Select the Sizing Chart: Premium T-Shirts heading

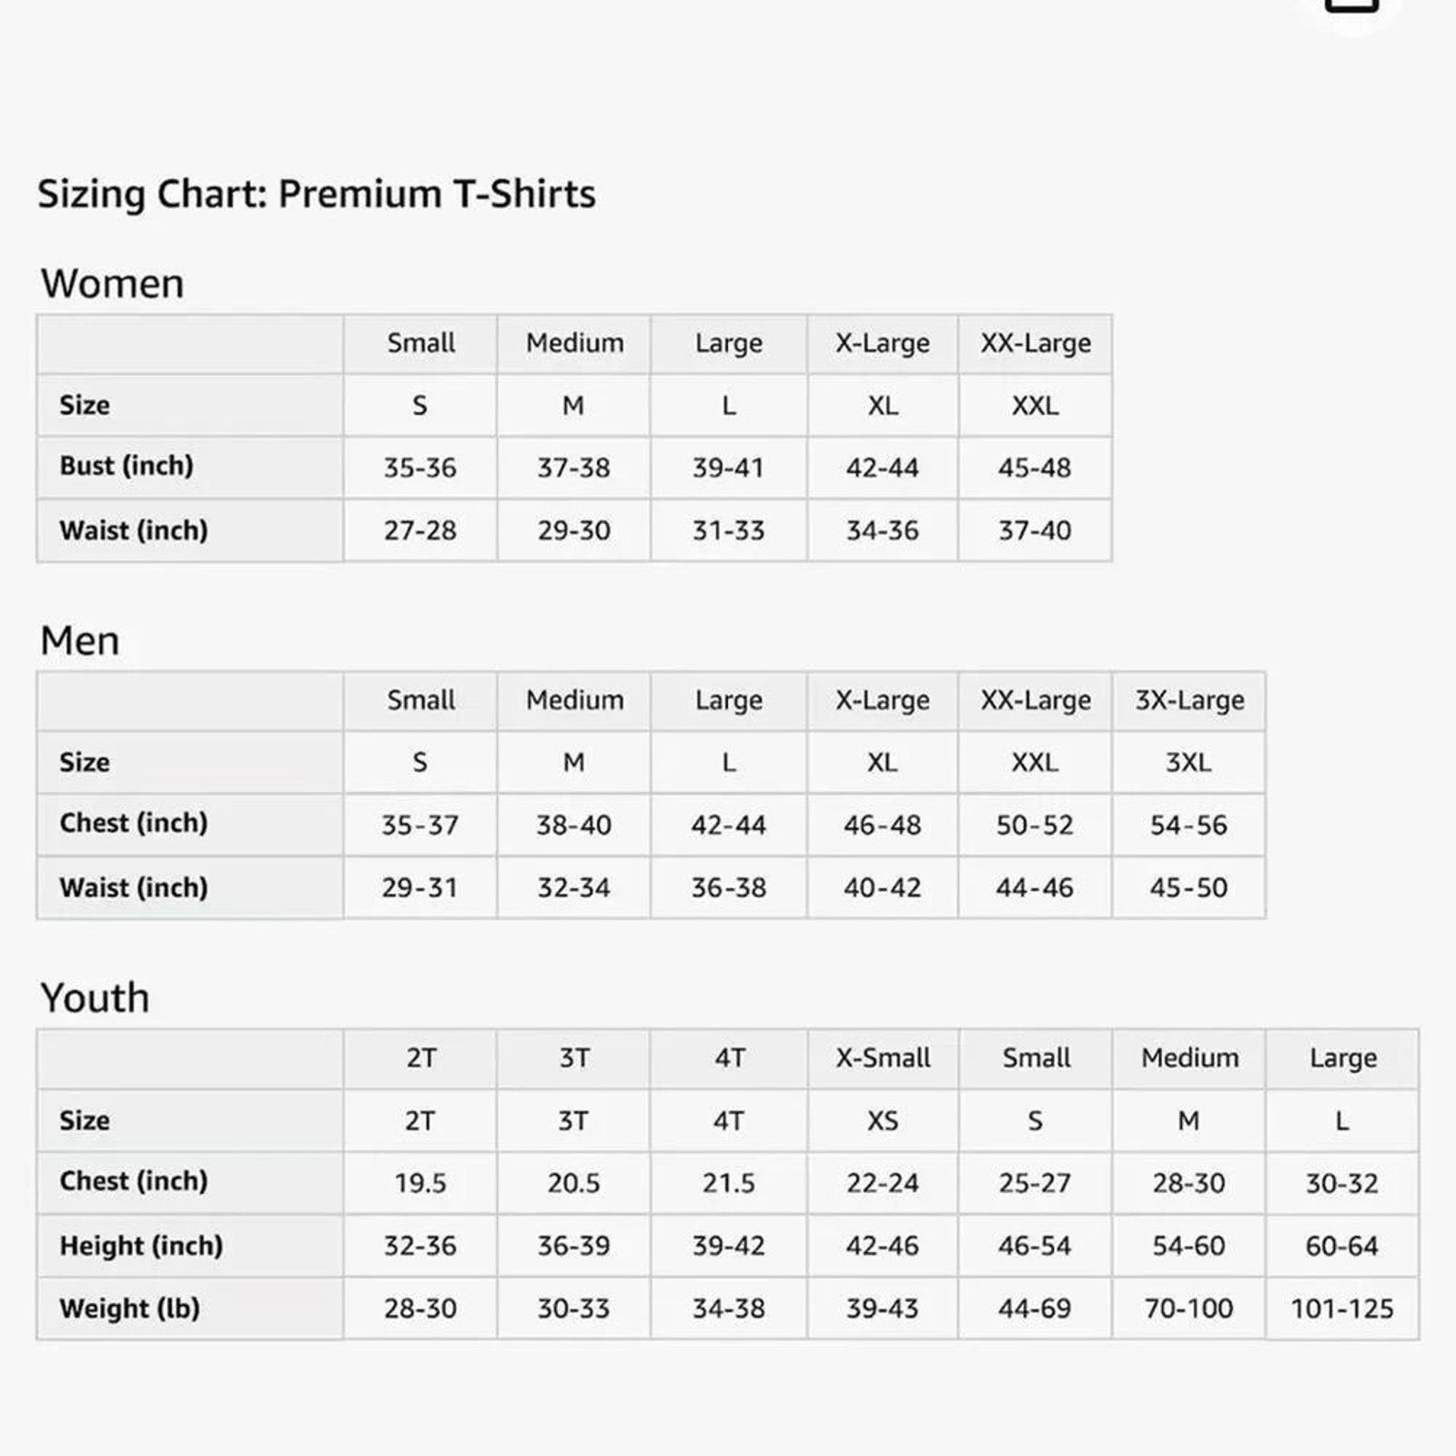(316, 194)
